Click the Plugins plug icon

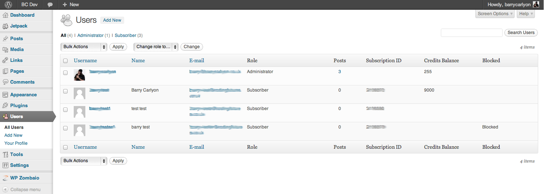tap(5, 106)
